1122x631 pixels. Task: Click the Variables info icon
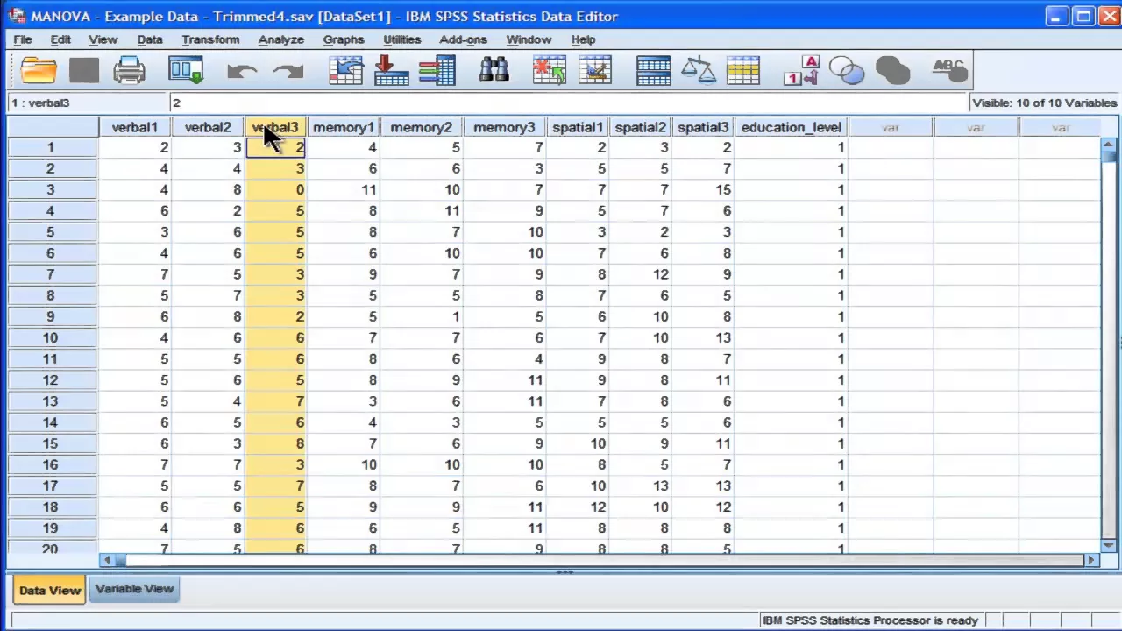coord(437,70)
